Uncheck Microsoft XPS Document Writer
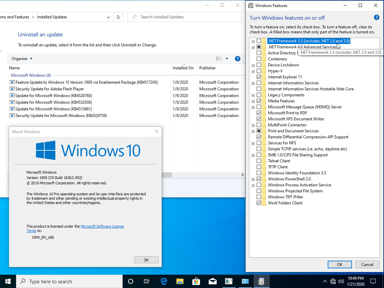The height and width of the screenshot is (288, 384). tap(259, 119)
